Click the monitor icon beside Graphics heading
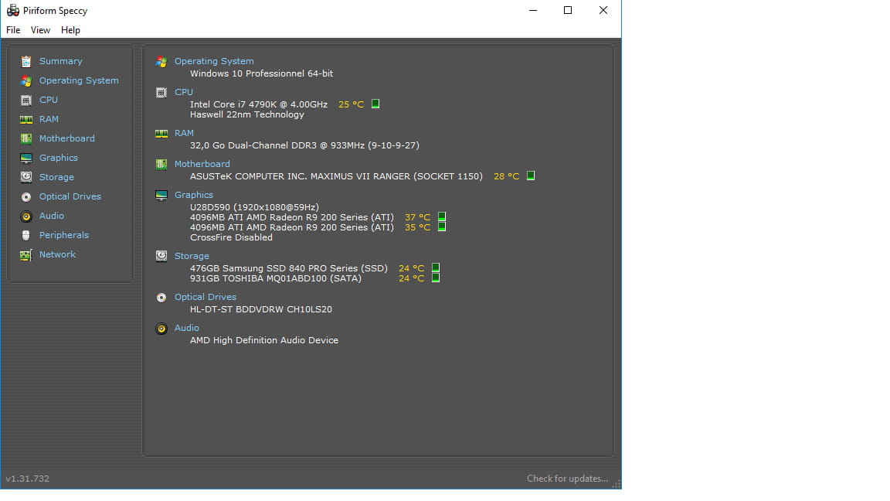This screenshot has width=890, height=501. 161,195
